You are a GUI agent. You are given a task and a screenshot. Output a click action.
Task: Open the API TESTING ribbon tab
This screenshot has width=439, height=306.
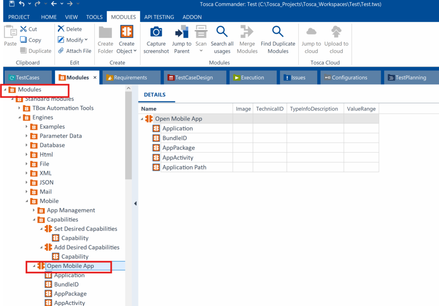point(159,17)
